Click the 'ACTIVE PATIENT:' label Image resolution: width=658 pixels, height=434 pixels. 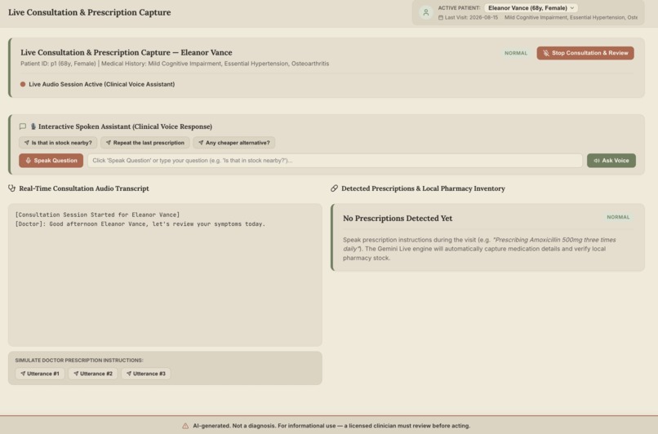coord(459,8)
